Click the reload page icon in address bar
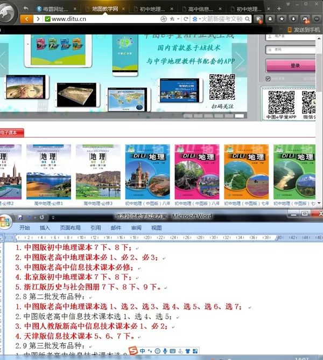The width and height of the screenshot is (323, 360). 186,19
